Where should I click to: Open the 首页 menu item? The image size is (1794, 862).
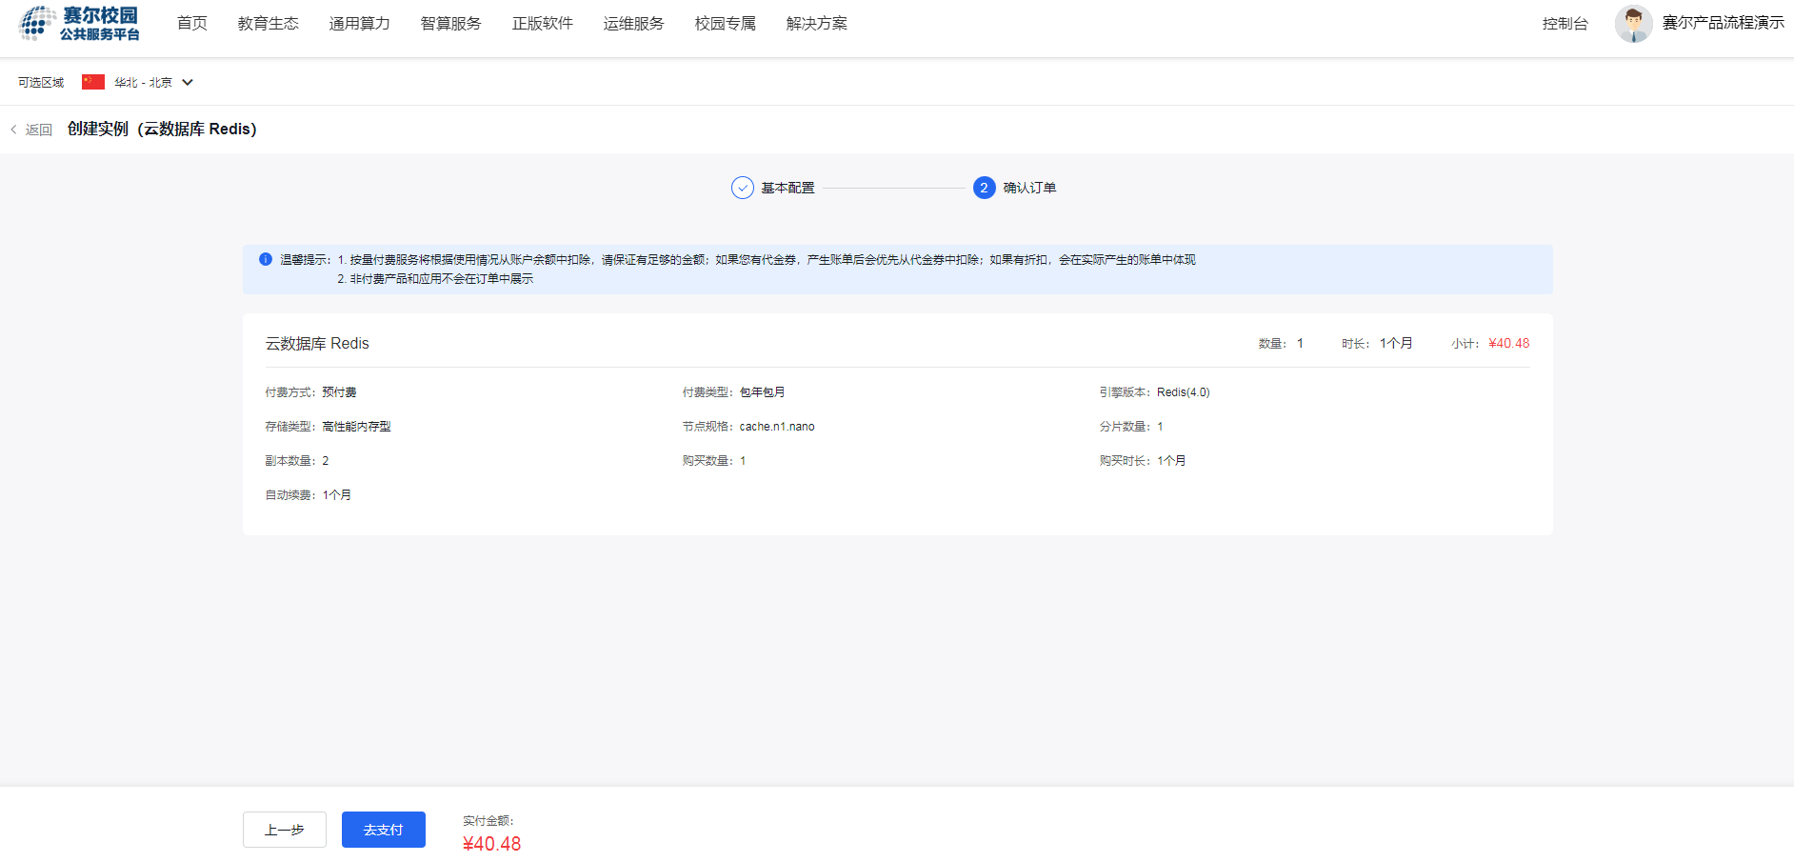coord(192,24)
